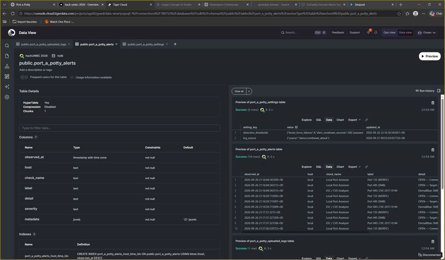Open the search icon in left sidebar
The image size is (445, 260).
(7, 45)
